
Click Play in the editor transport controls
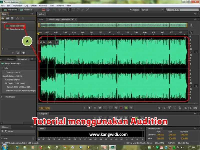pos(90,108)
